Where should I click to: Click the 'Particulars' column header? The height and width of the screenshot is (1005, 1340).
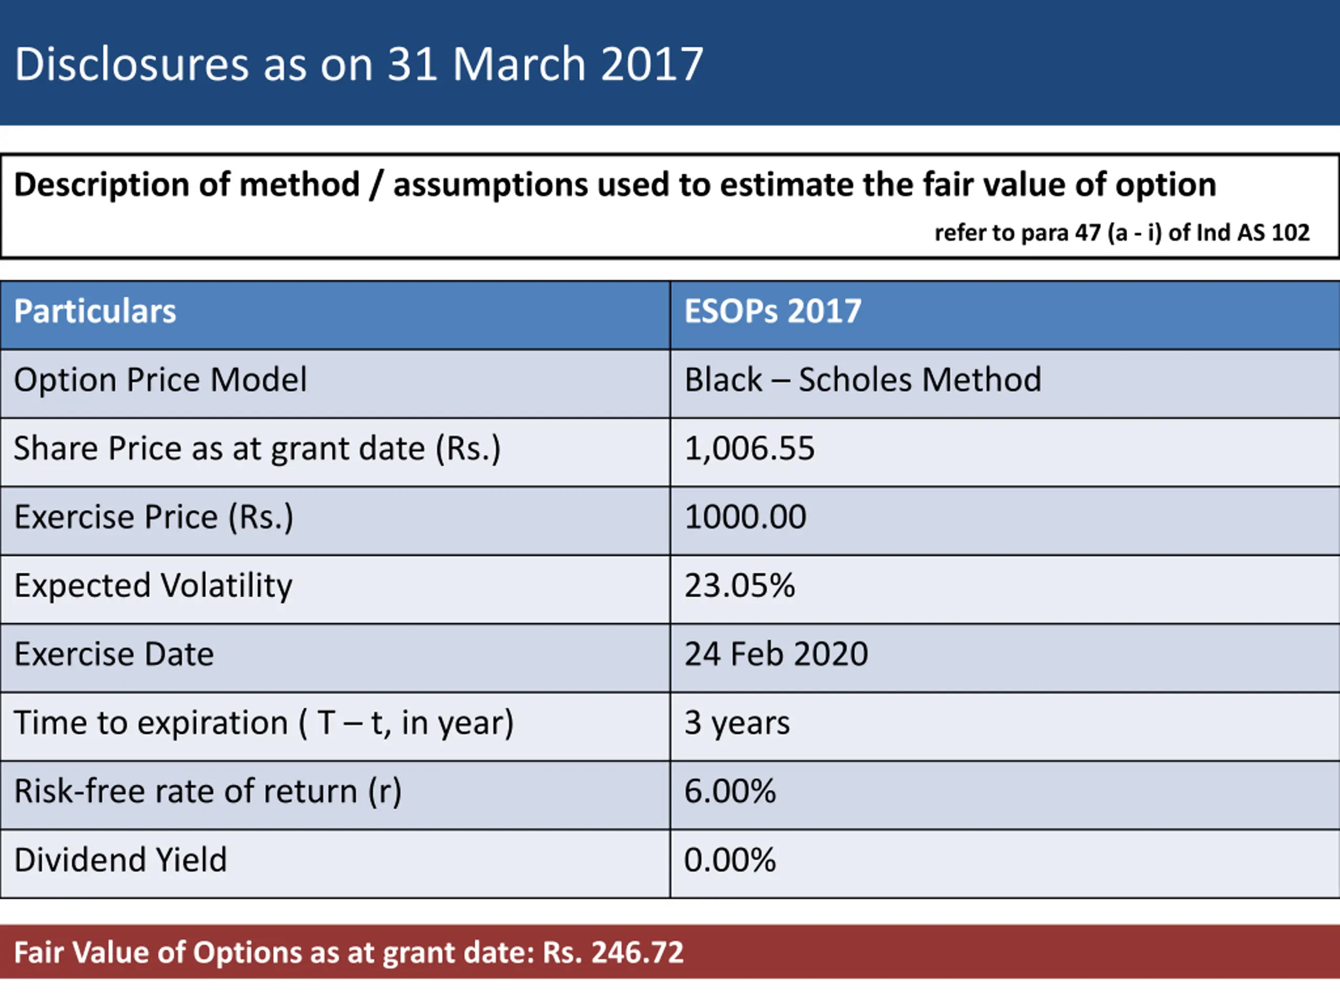click(95, 311)
